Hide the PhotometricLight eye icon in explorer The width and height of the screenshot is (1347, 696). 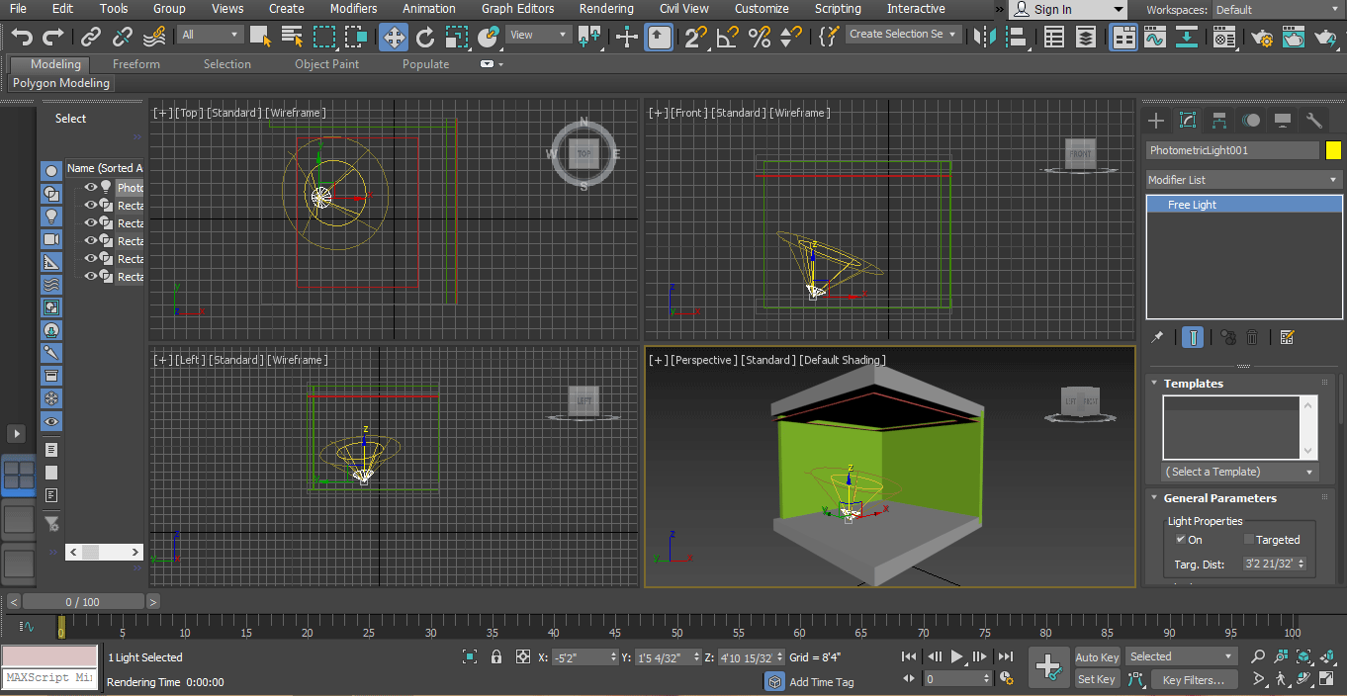click(90, 187)
